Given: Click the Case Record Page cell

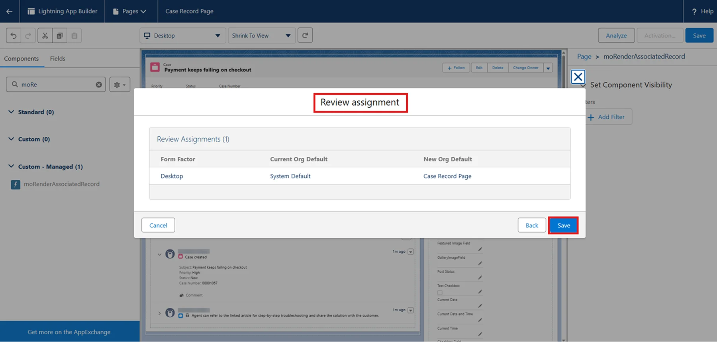Looking at the screenshot, I should (447, 176).
